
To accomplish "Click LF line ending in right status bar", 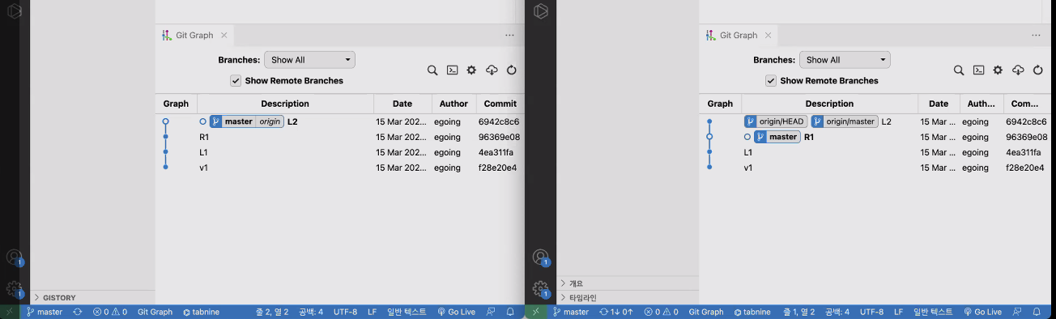I will tap(899, 312).
